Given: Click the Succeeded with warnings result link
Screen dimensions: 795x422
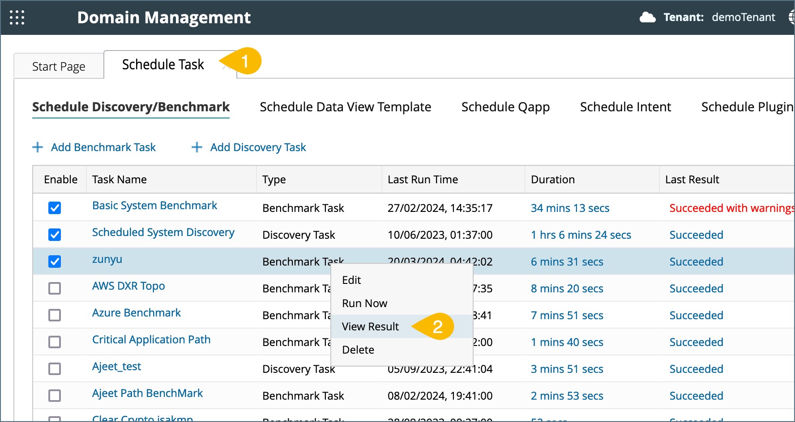Looking at the screenshot, I should (x=731, y=208).
